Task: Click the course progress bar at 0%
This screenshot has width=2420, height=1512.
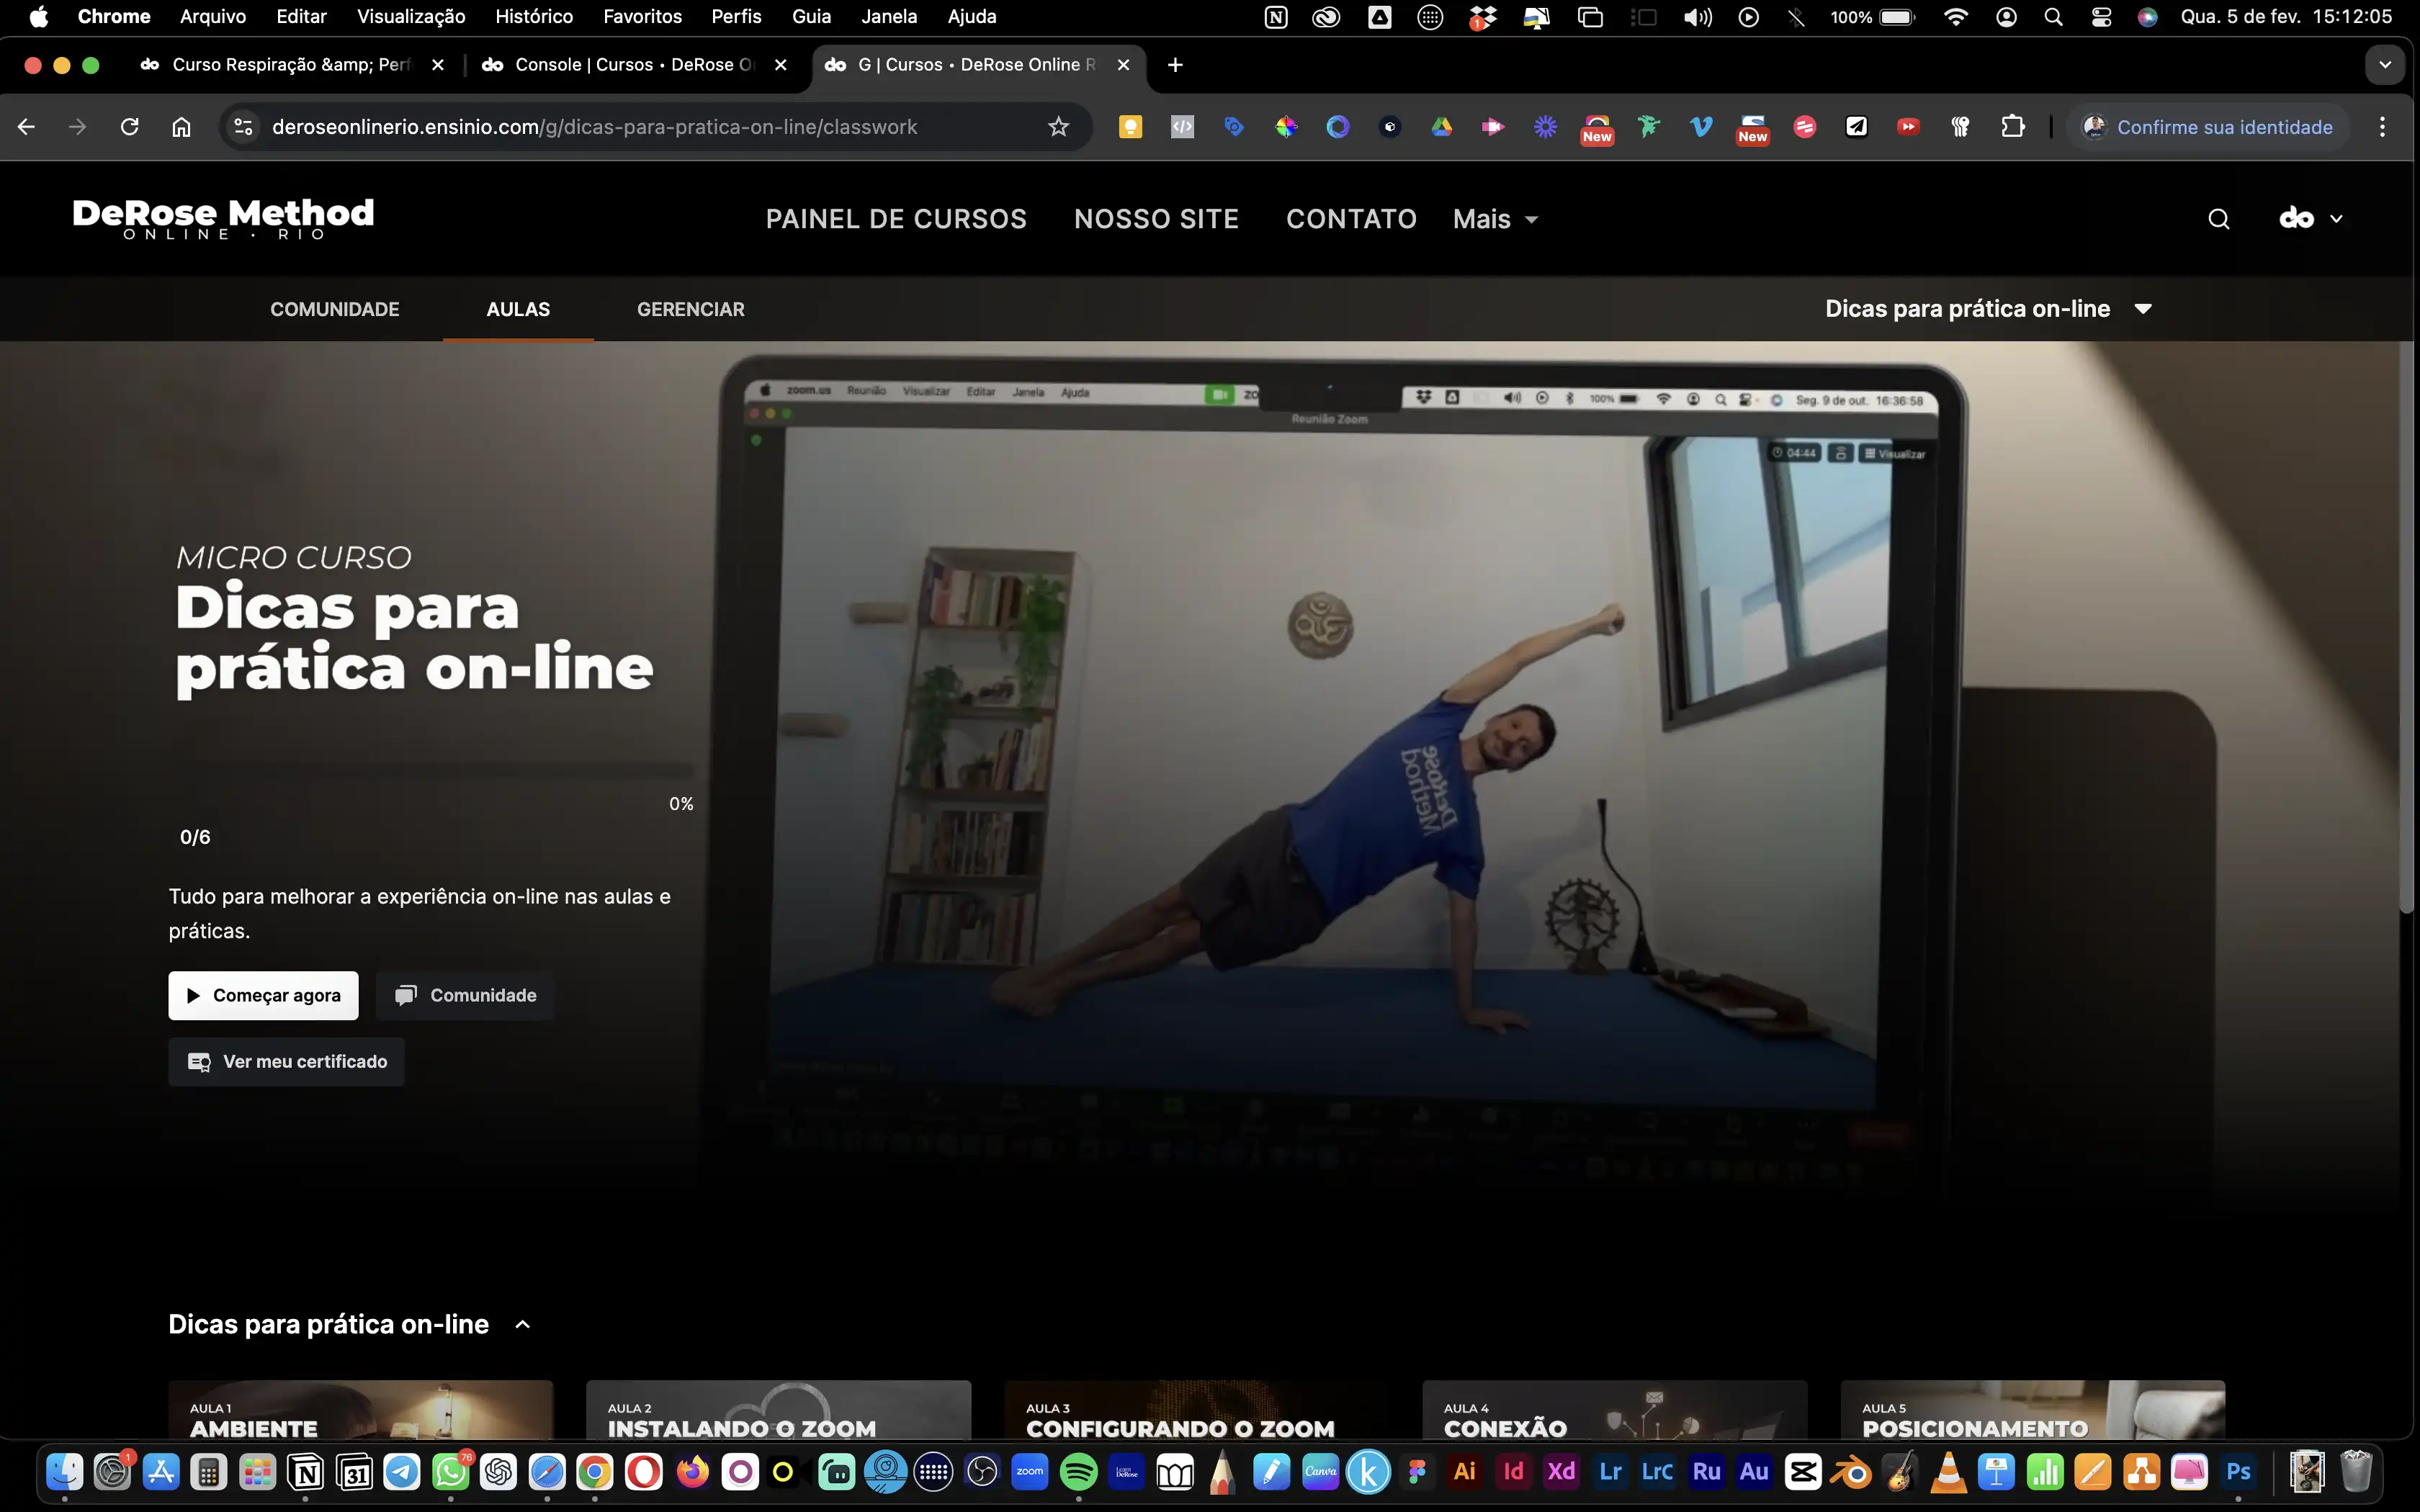Action: pyautogui.click(x=434, y=770)
